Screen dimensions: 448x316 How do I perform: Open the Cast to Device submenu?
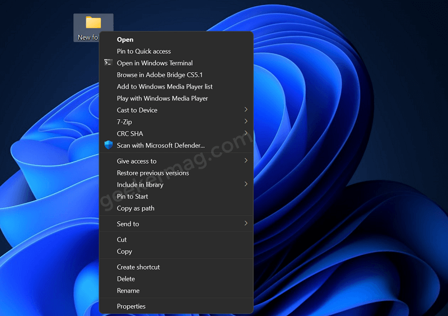(176, 110)
